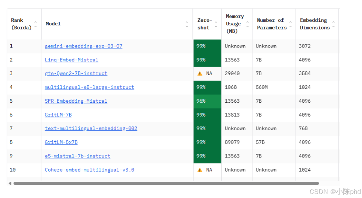Click the horizontal scrollbar left arrow
362x198 pixels.
[x=10, y=183]
